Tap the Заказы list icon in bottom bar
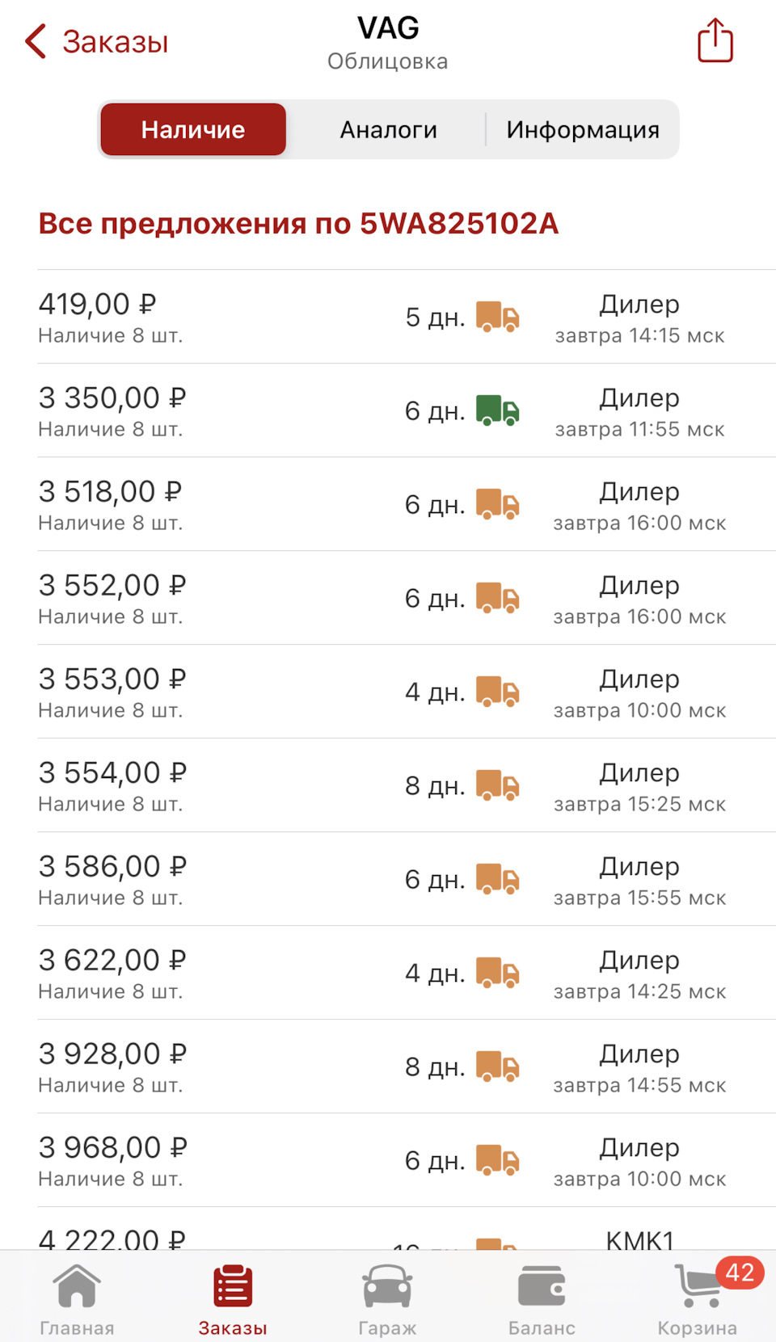This screenshot has width=776, height=1342. [233, 1286]
